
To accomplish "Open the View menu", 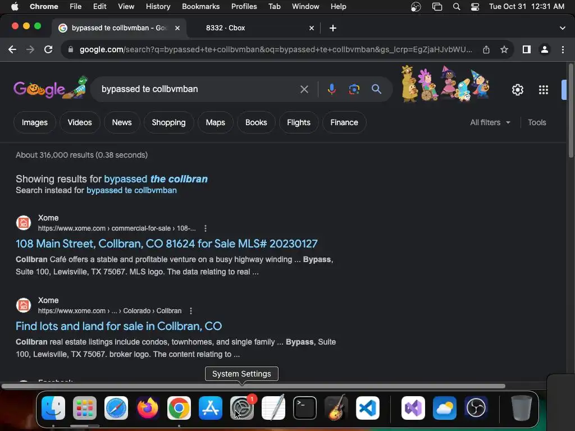I will pyautogui.click(x=126, y=7).
